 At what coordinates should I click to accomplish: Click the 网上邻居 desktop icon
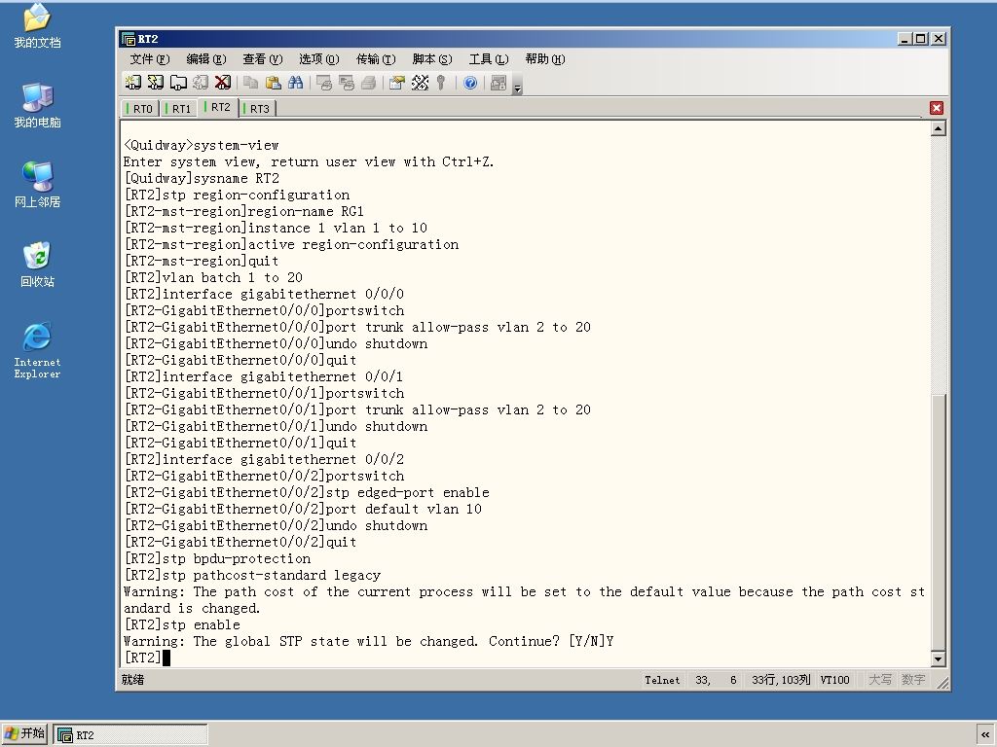pyautogui.click(x=37, y=185)
